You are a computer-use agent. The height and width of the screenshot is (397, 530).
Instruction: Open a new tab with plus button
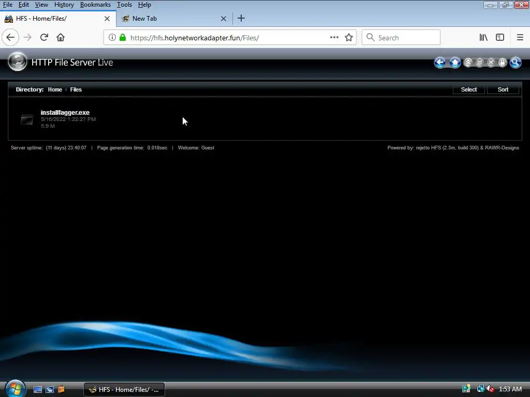[241, 18]
